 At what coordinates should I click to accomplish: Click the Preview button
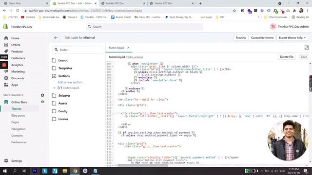[240, 38]
